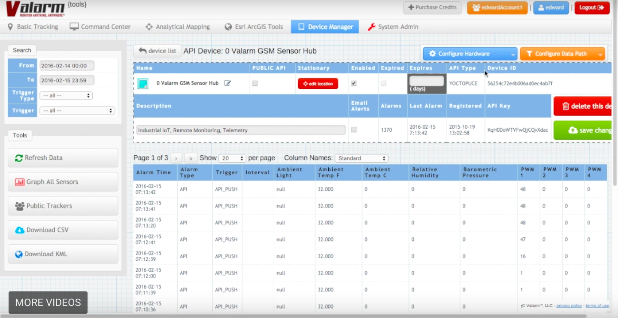Toggle the Expired checkbox
This screenshot has width=618, height=318.
tap(383, 83)
